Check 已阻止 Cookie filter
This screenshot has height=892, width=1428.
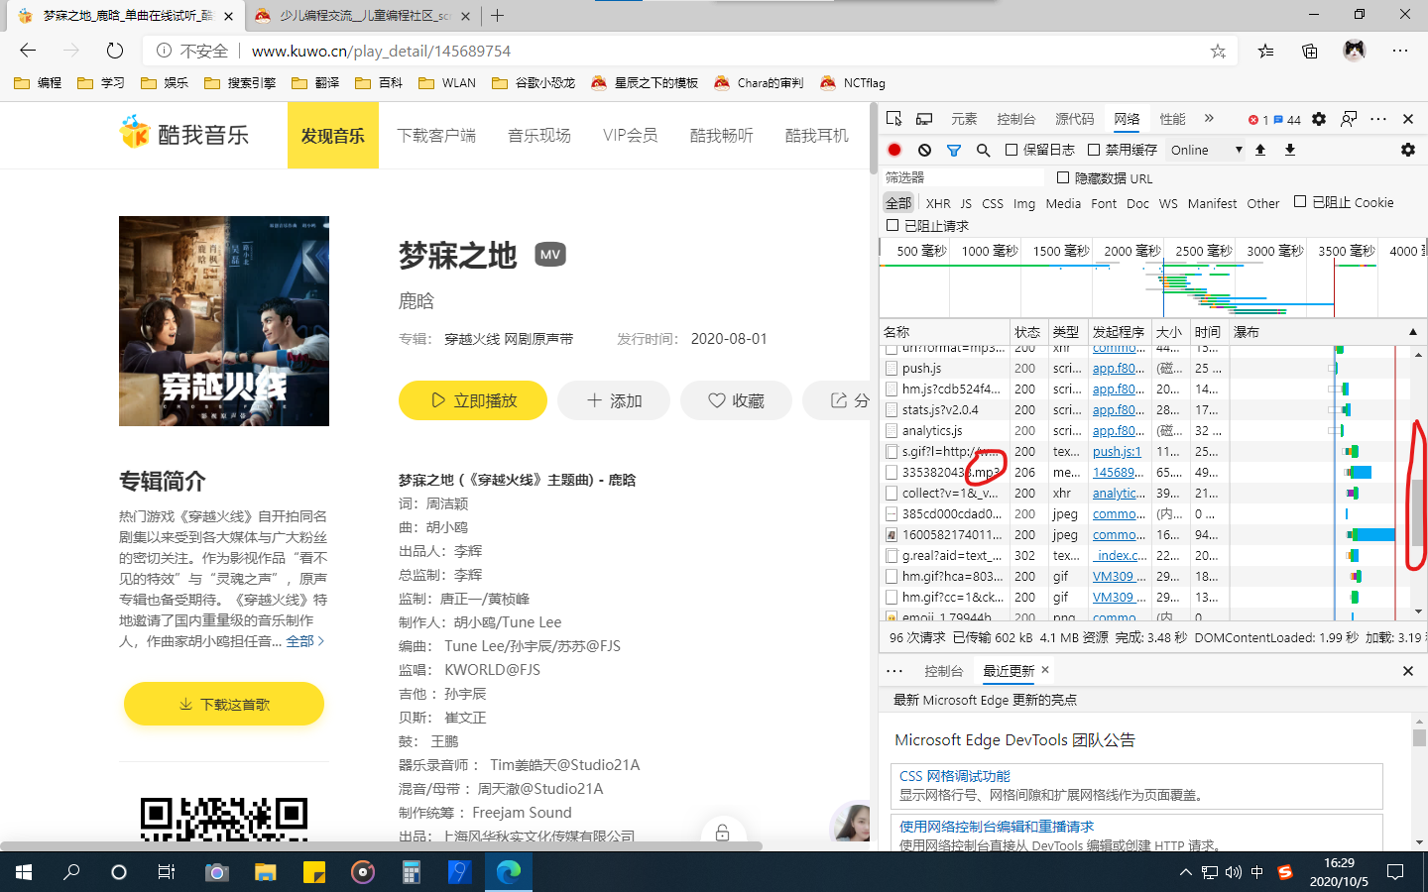(x=1300, y=201)
